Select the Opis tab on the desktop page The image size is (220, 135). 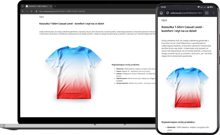pyautogui.click(x=42, y=17)
